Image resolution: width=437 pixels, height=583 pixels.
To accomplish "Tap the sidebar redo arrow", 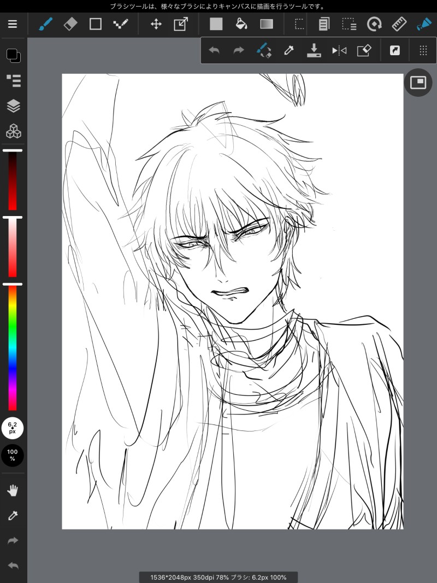I will (13, 540).
